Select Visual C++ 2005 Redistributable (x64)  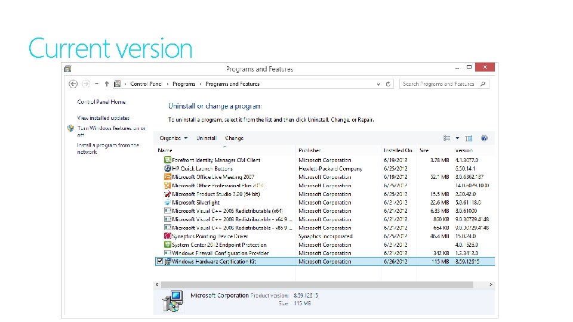227,211
